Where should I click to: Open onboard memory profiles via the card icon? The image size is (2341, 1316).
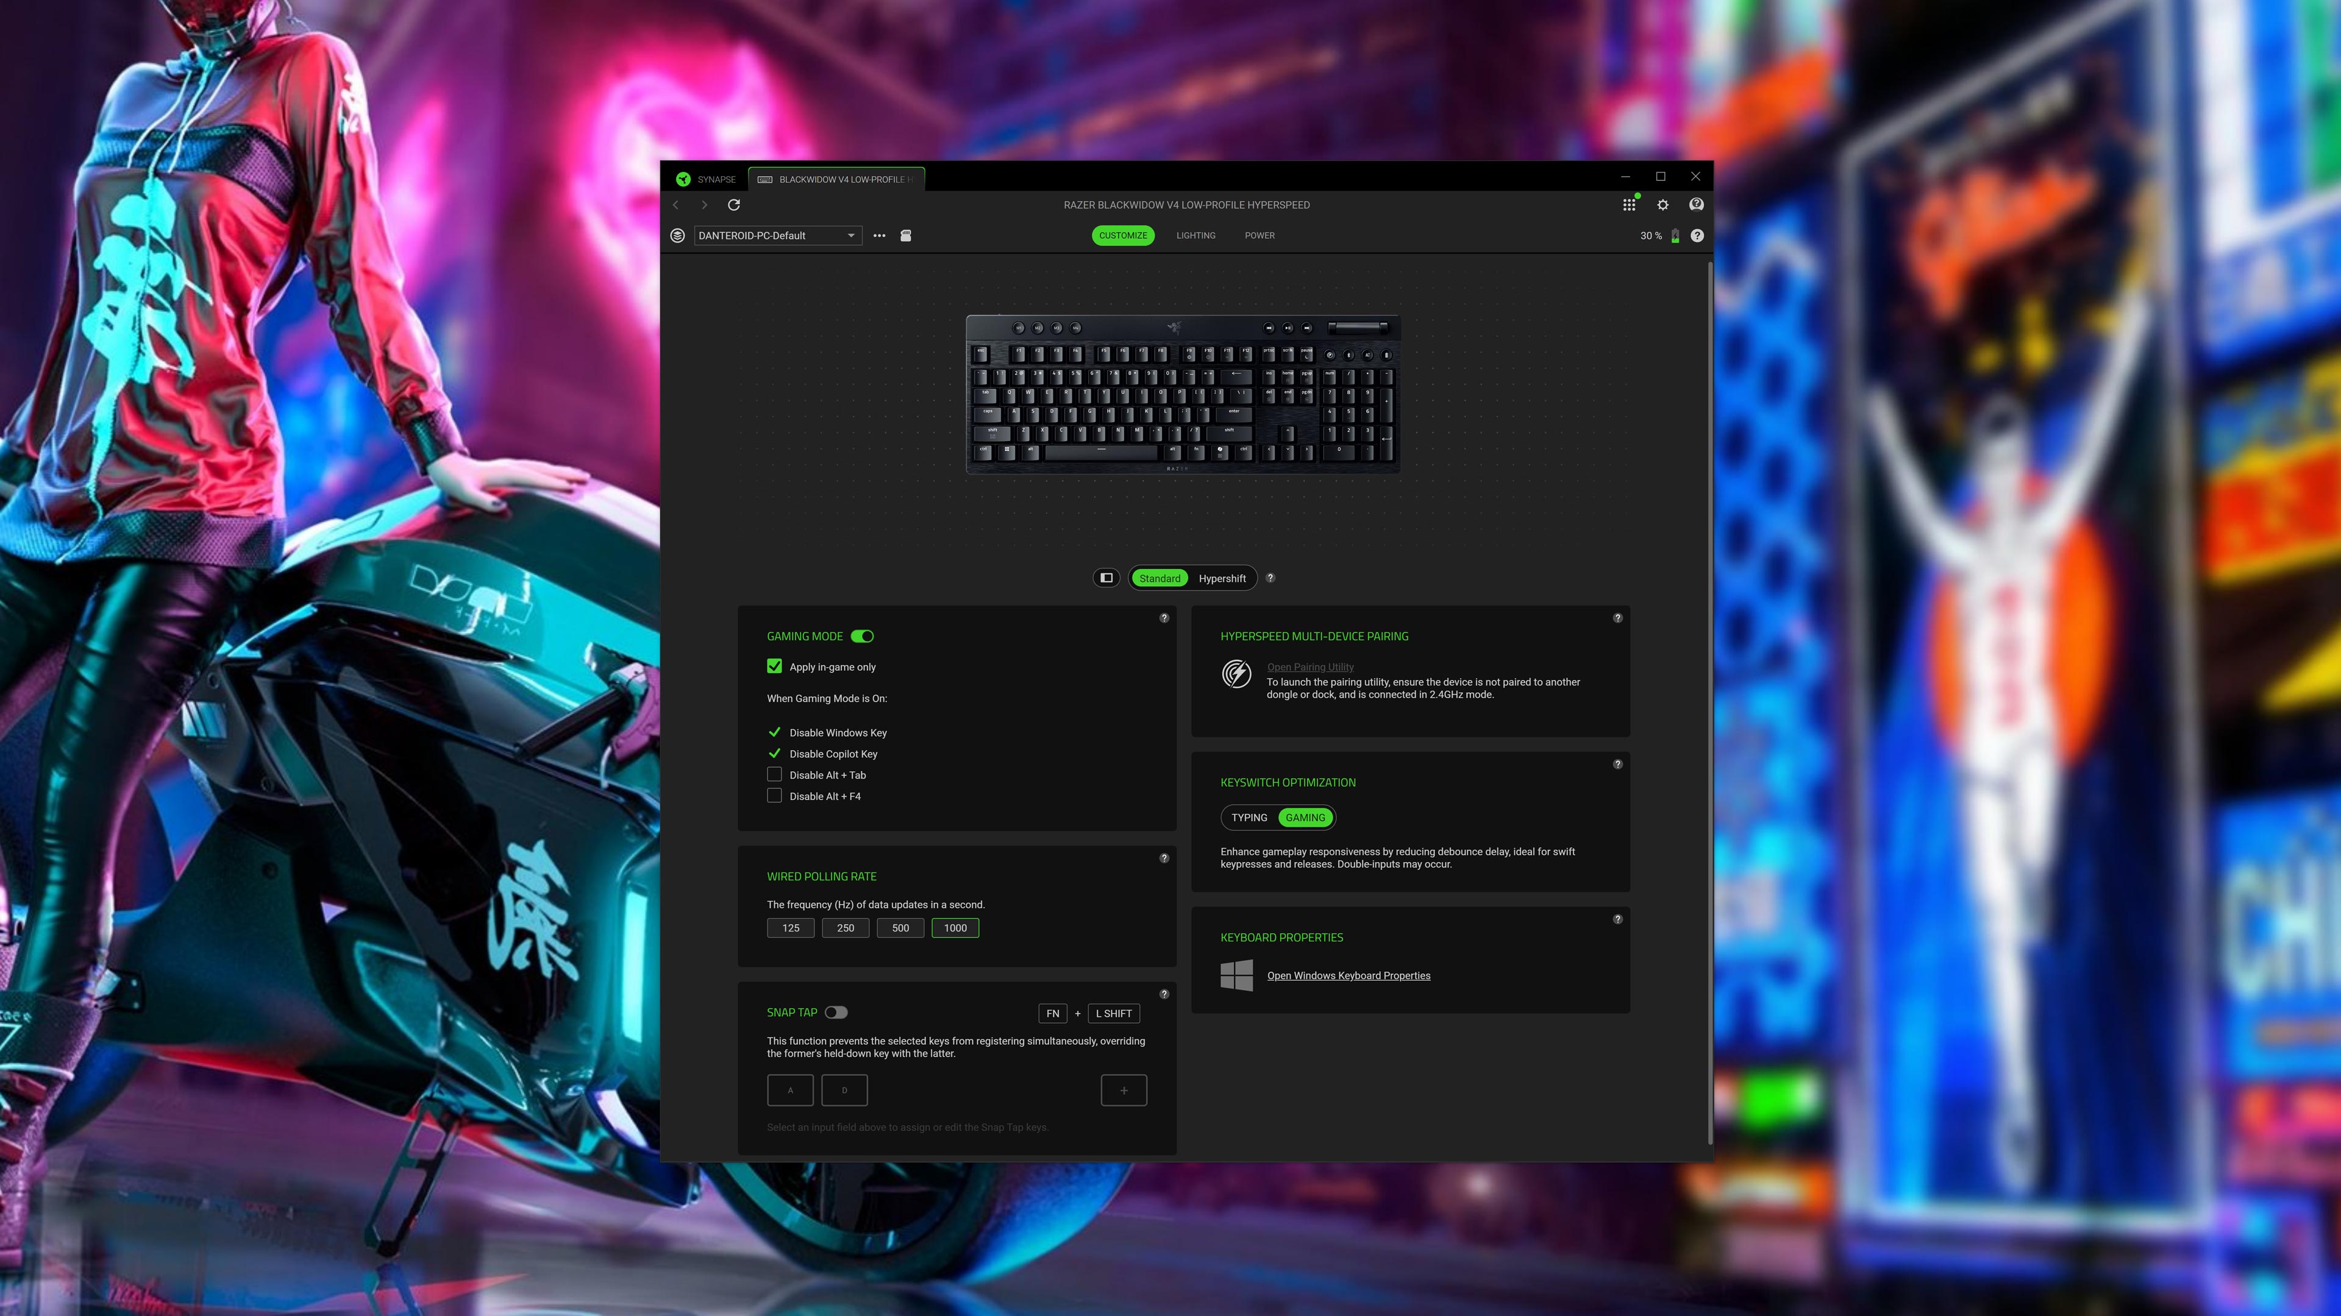(x=905, y=235)
